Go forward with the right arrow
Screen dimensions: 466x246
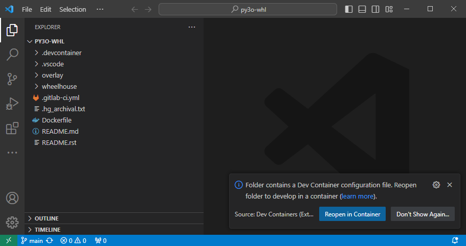click(x=148, y=10)
